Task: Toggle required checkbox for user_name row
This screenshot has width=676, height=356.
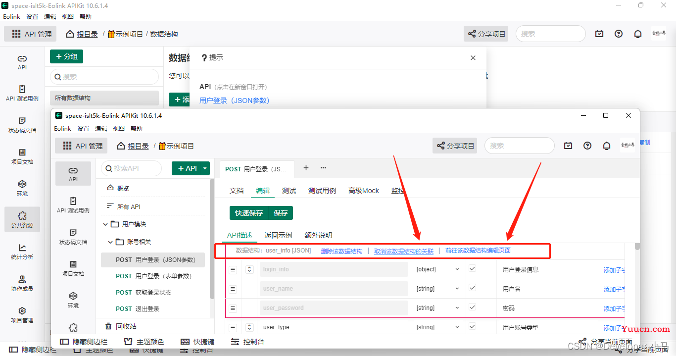Action: click(x=472, y=288)
